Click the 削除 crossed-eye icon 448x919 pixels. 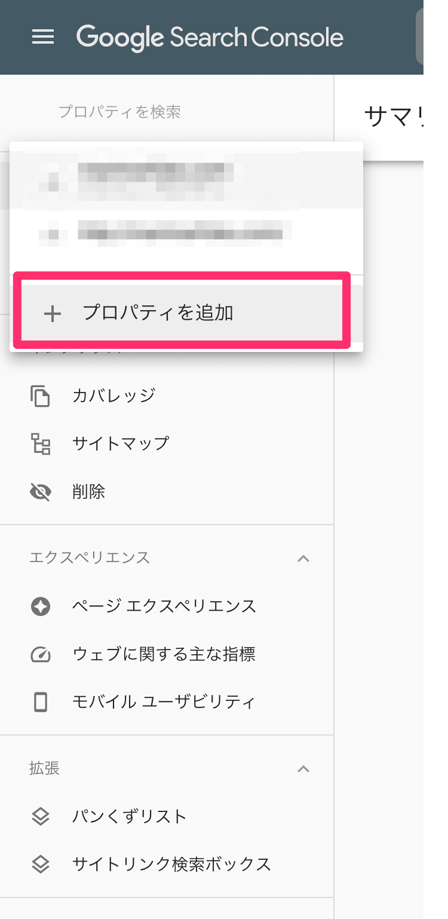click(x=40, y=492)
